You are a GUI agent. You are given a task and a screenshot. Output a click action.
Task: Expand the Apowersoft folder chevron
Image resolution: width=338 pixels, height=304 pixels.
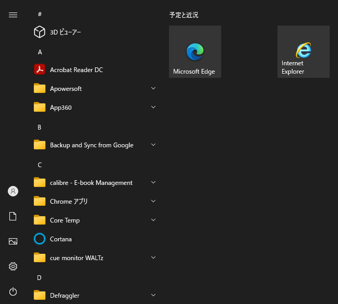click(x=153, y=88)
